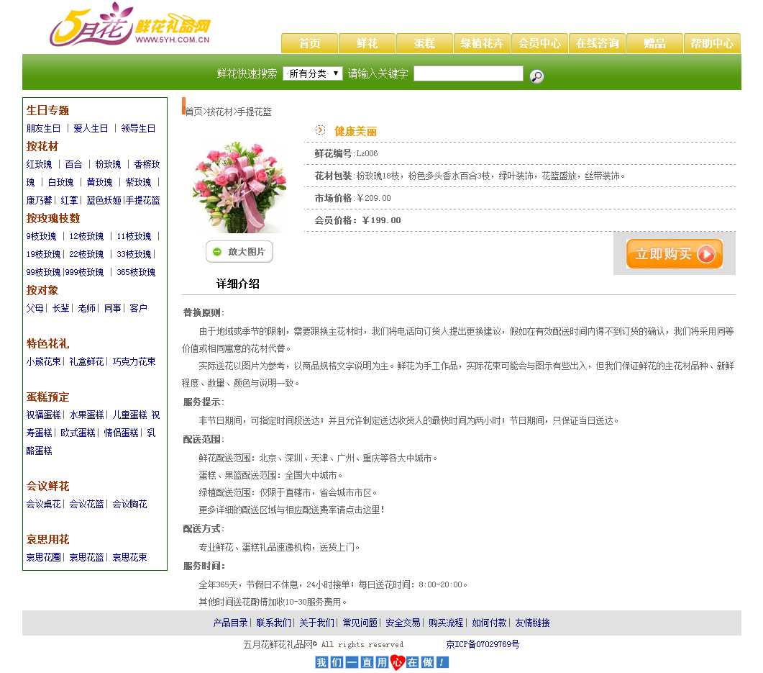
Task: Click the 红玫瑰 sidebar link
Action: pyautogui.click(x=40, y=164)
